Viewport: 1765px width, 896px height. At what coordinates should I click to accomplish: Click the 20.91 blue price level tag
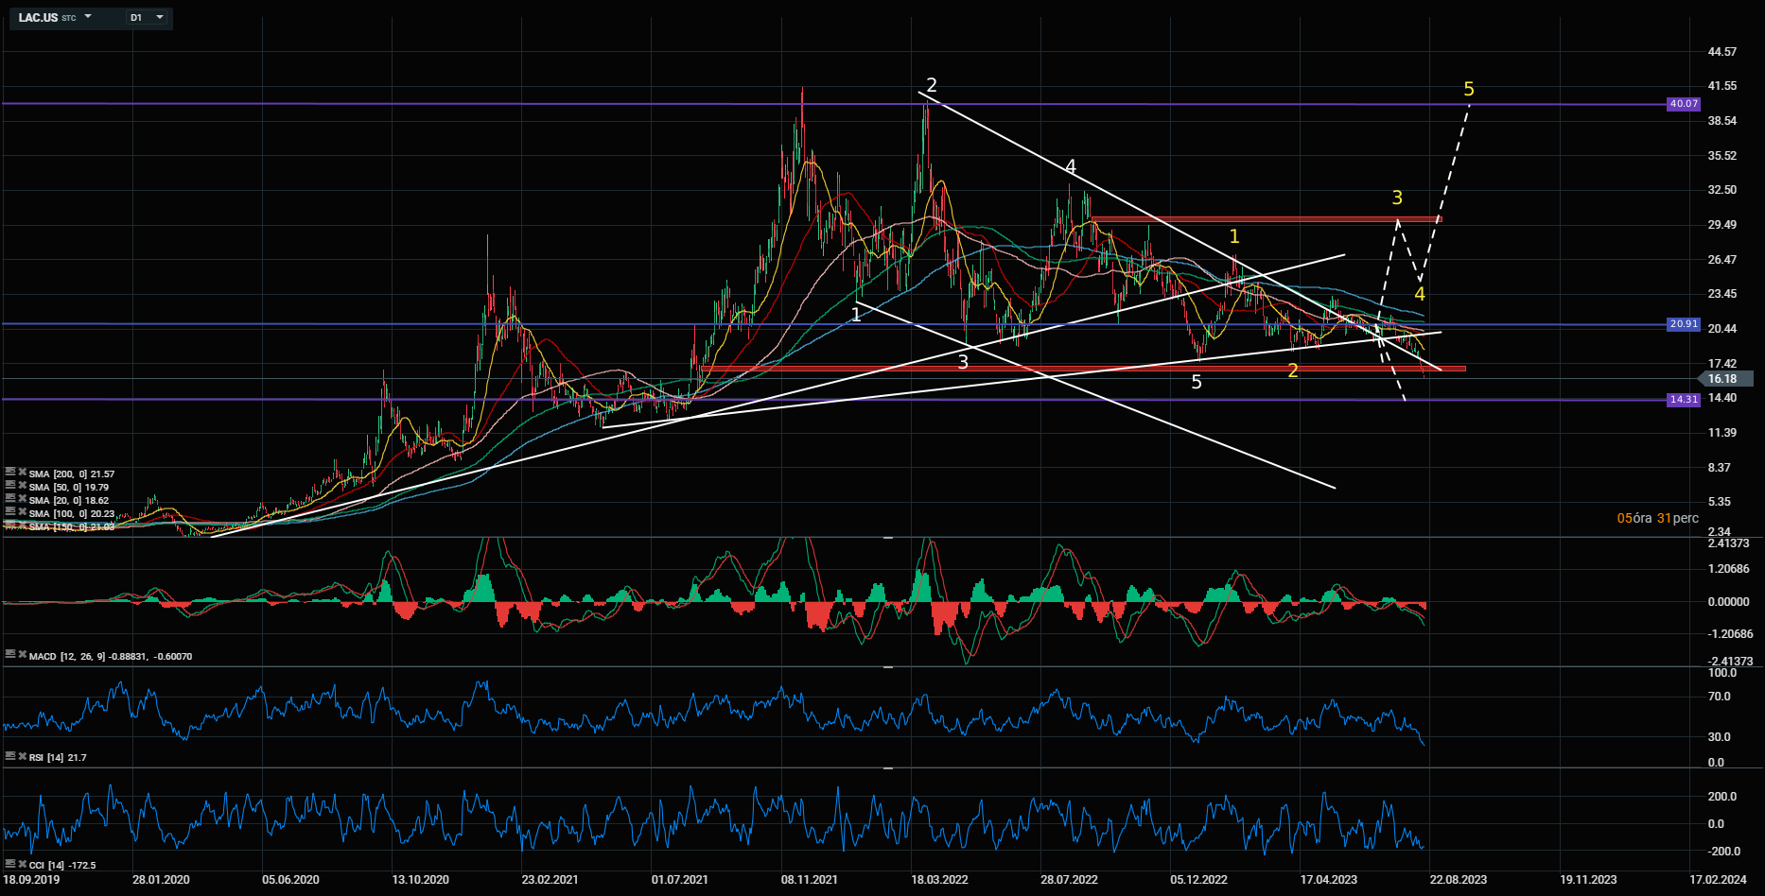(1684, 324)
